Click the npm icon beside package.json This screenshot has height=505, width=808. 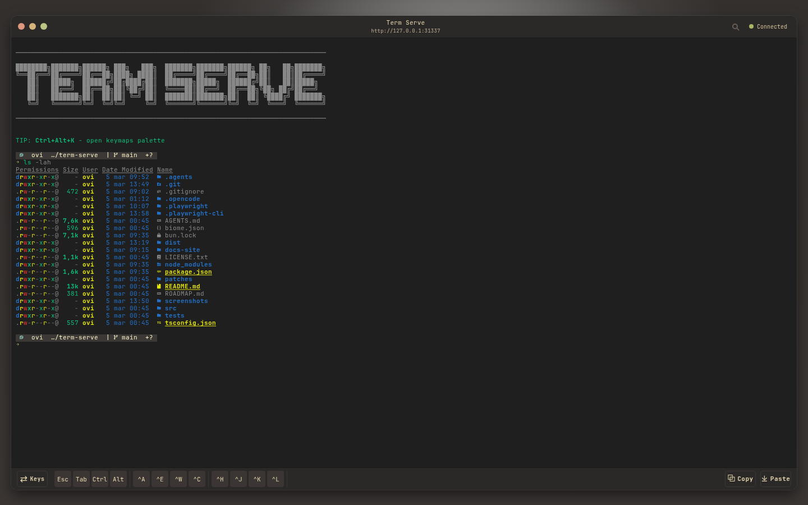(x=159, y=272)
